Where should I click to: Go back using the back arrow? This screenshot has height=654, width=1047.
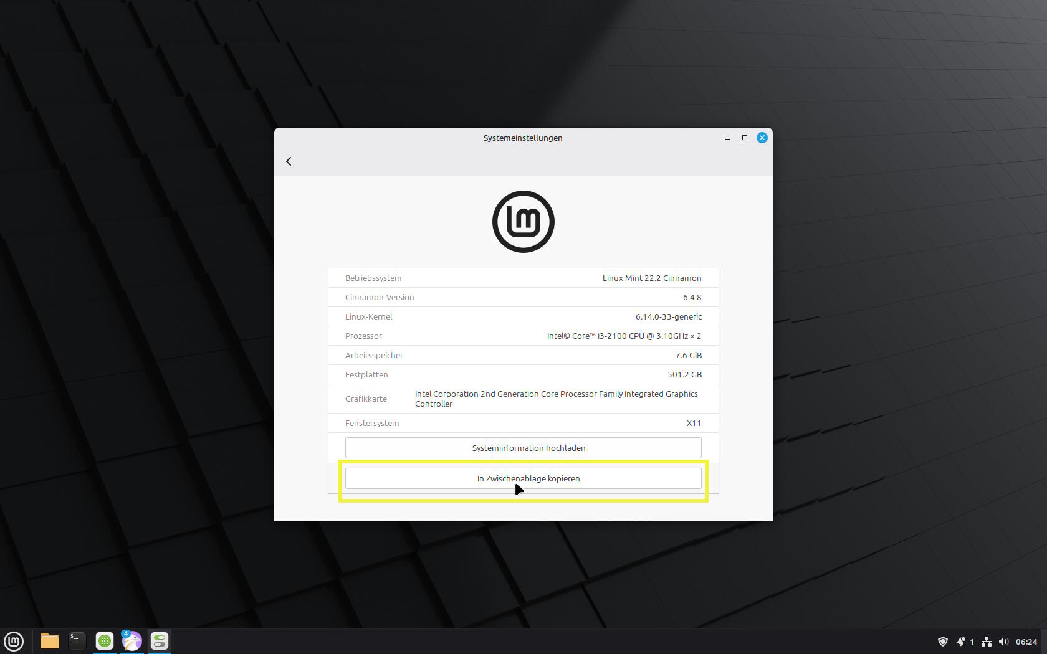(x=289, y=161)
